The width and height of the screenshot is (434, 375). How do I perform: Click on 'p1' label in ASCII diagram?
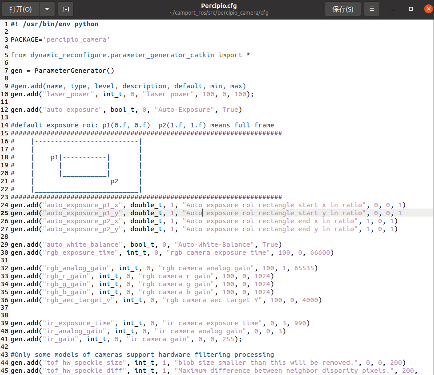[55, 157]
